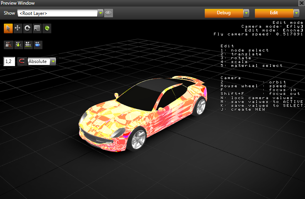Click the lock camera values icon

8,45
